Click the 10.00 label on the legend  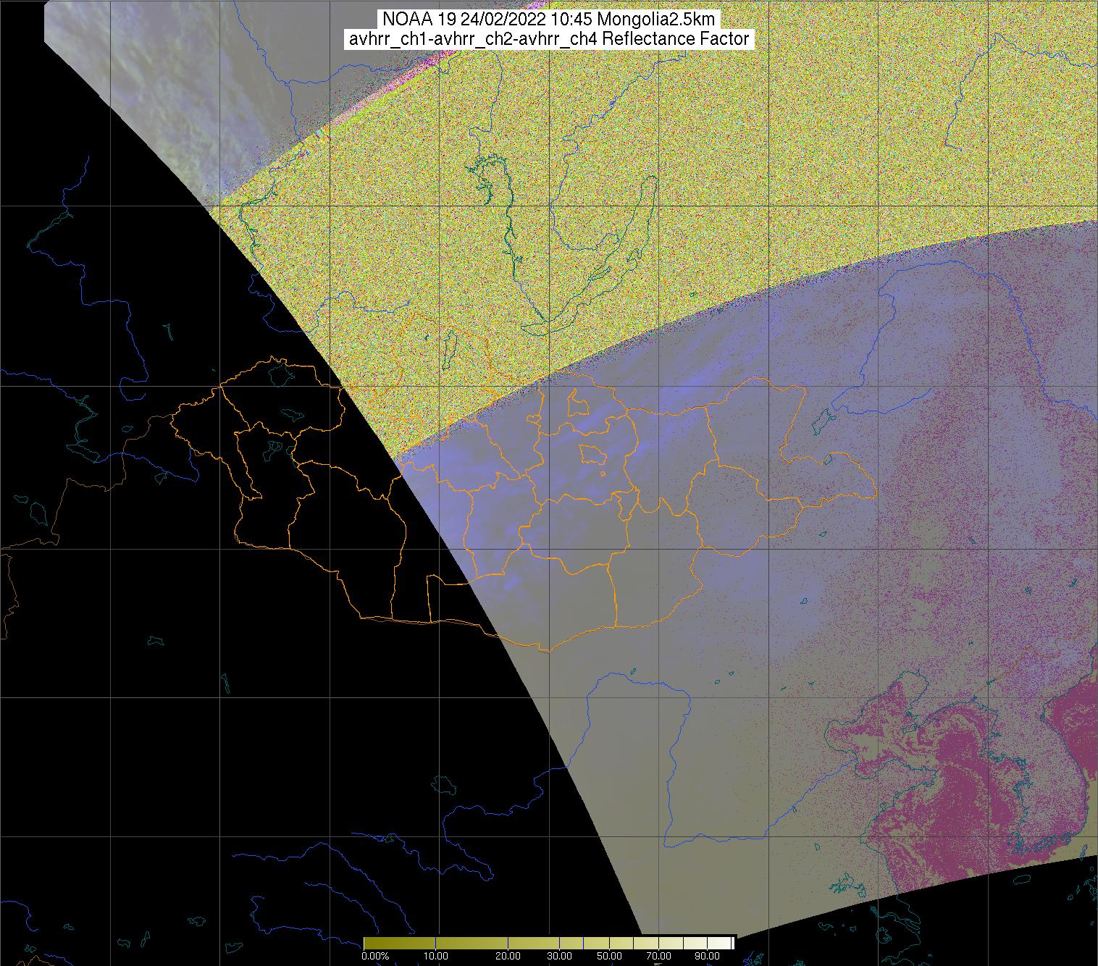pos(435,956)
